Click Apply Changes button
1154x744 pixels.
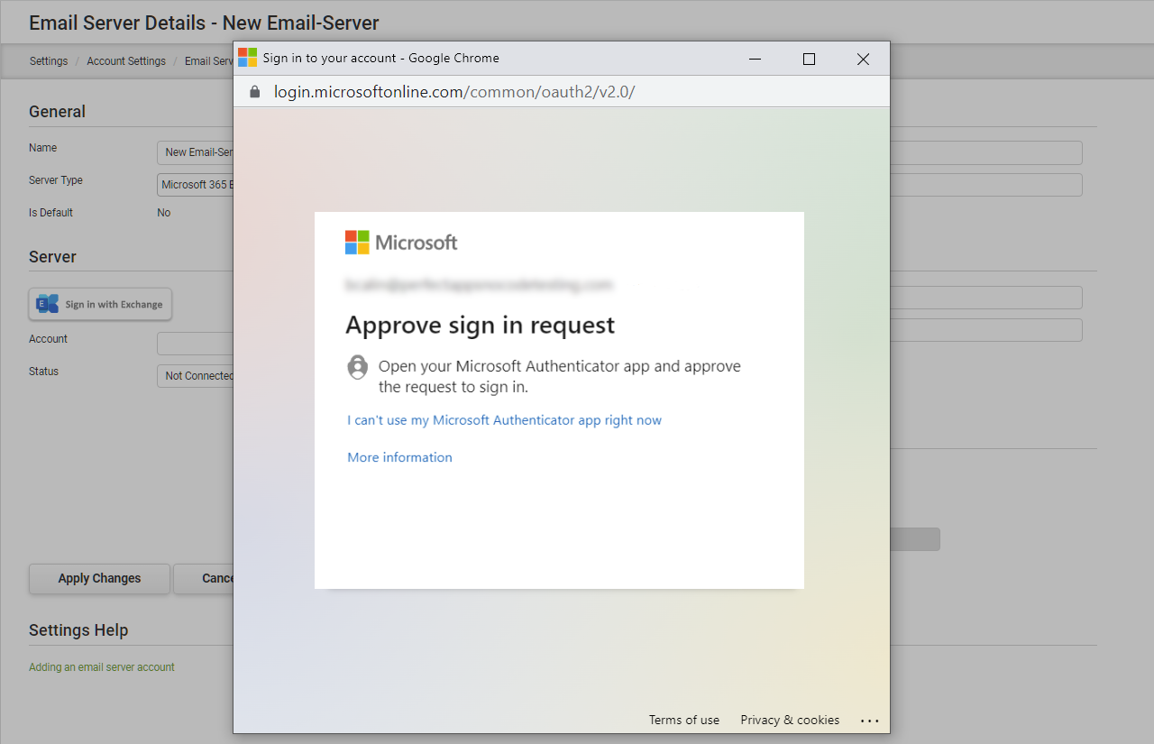tap(99, 578)
